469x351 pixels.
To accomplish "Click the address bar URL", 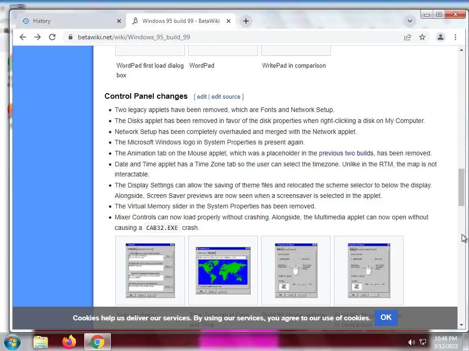I will 134,37.
